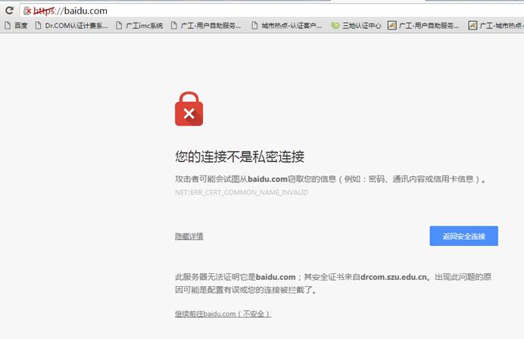Click the 隐藏详情 link
524x339 pixels.
pos(189,236)
